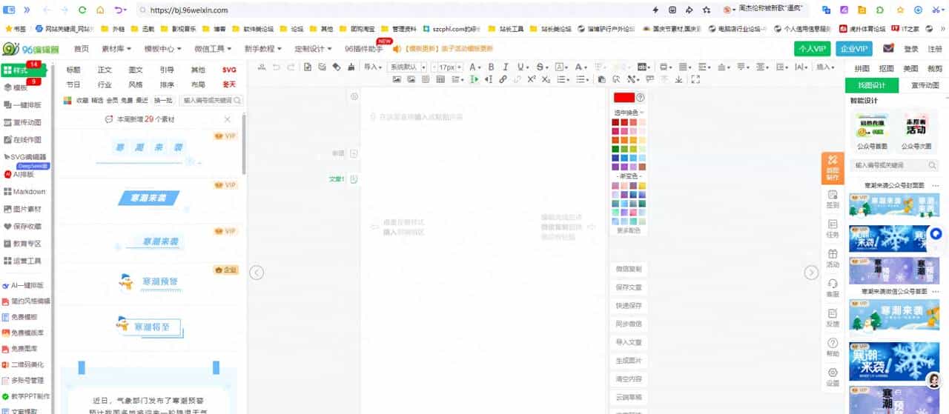Click the 企业VIP button
The width and height of the screenshot is (949, 414).
click(x=853, y=49)
